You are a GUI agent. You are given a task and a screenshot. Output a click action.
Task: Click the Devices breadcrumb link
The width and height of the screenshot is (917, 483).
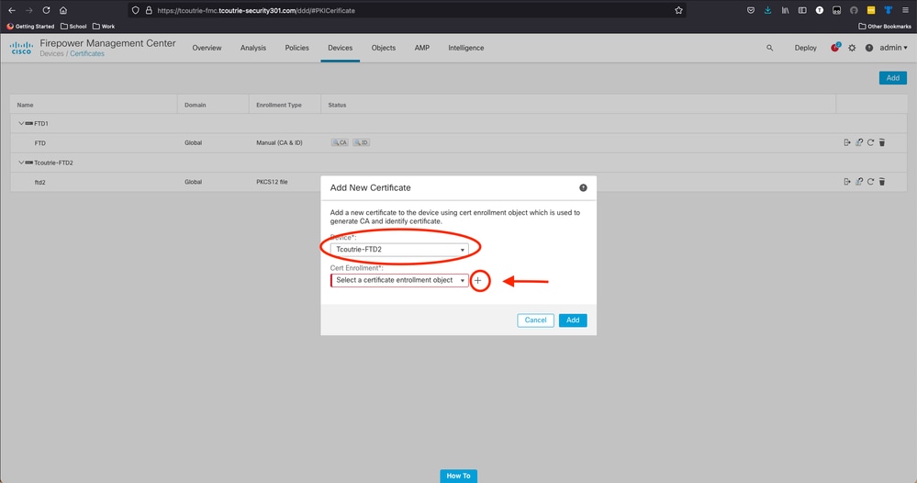[x=51, y=54]
